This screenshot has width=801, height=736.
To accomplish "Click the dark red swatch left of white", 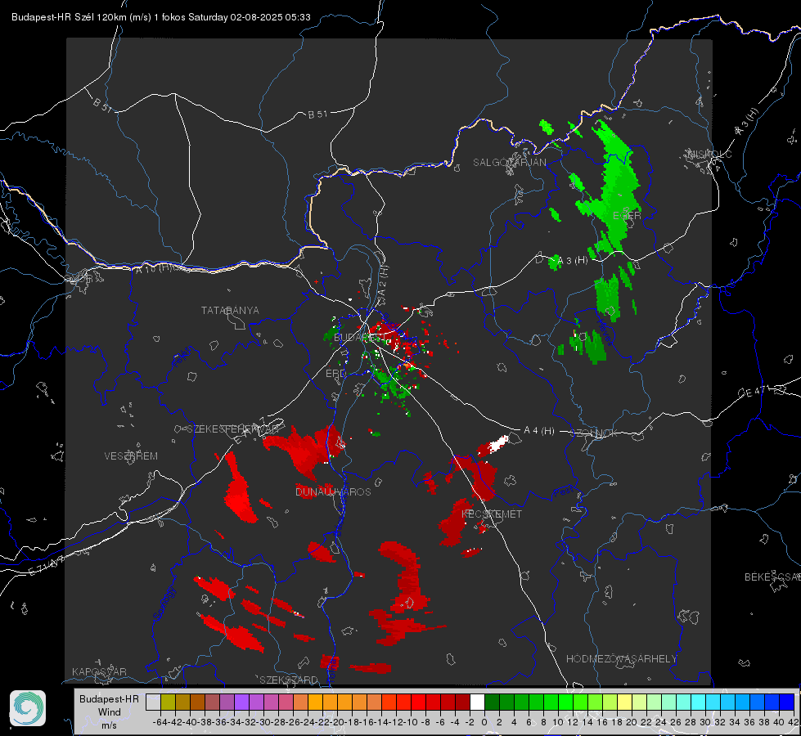I will tap(462, 702).
